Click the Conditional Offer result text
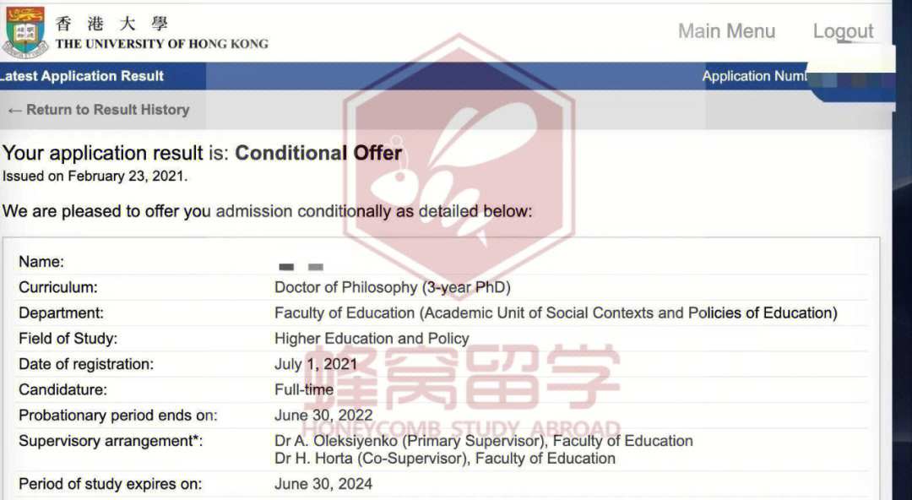Image resolution: width=912 pixels, height=500 pixels. click(x=318, y=153)
